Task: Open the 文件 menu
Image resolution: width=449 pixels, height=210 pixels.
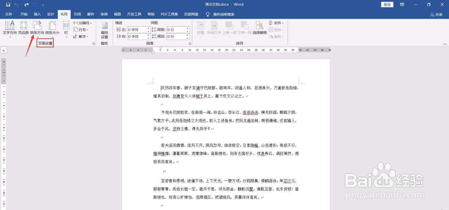Action: coord(9,14)
